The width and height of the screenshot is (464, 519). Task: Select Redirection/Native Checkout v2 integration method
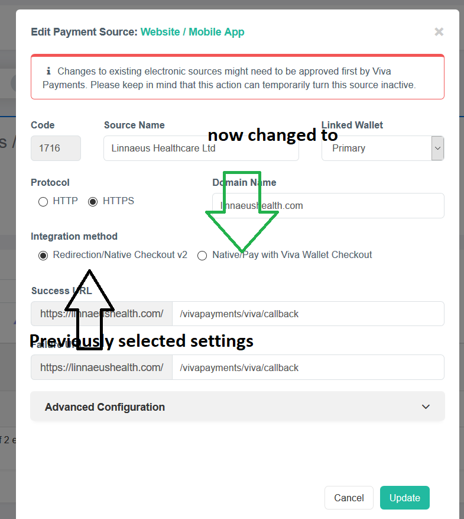pyautogui.click(x=43, y=255)
